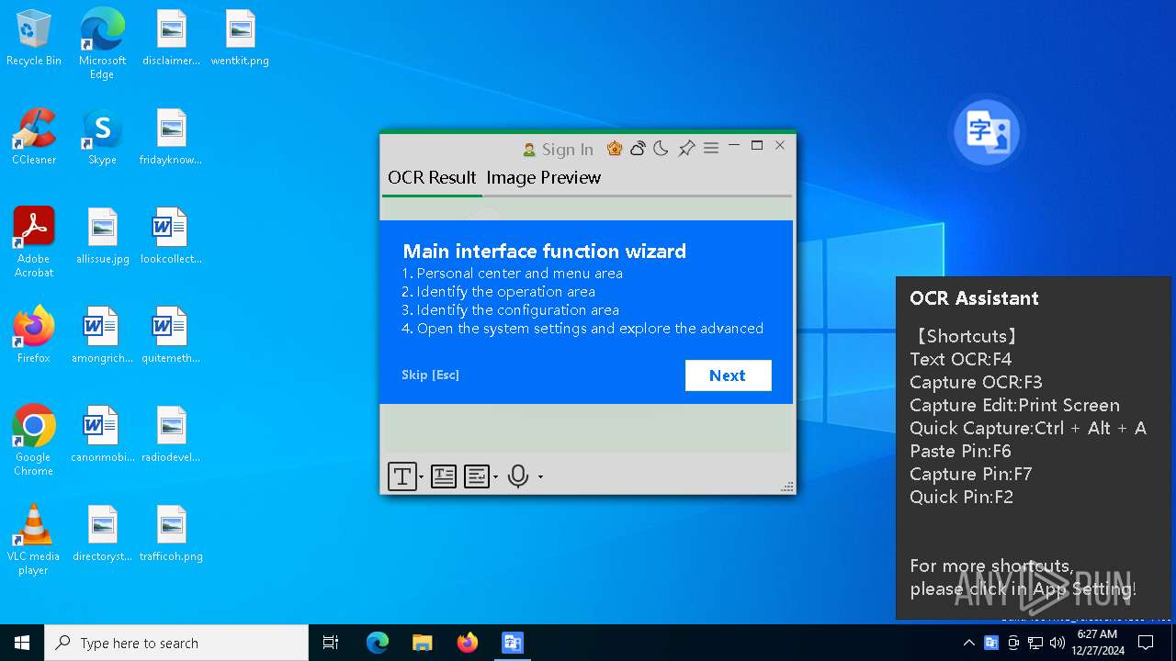Switch to the Image Preview tab
Screen dimensions: 1176x661
[x=544, y=177]
